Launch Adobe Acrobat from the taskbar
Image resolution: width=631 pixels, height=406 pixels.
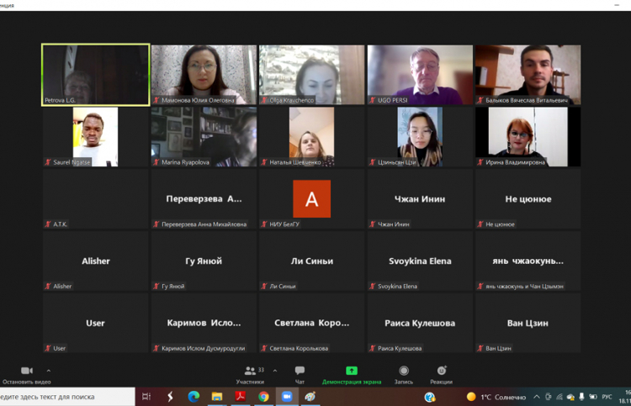tap(240, 397)
